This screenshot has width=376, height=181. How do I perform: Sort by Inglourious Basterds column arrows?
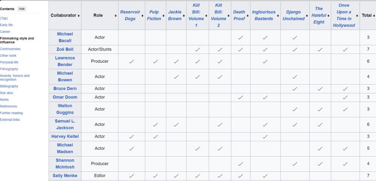(278, 15)
